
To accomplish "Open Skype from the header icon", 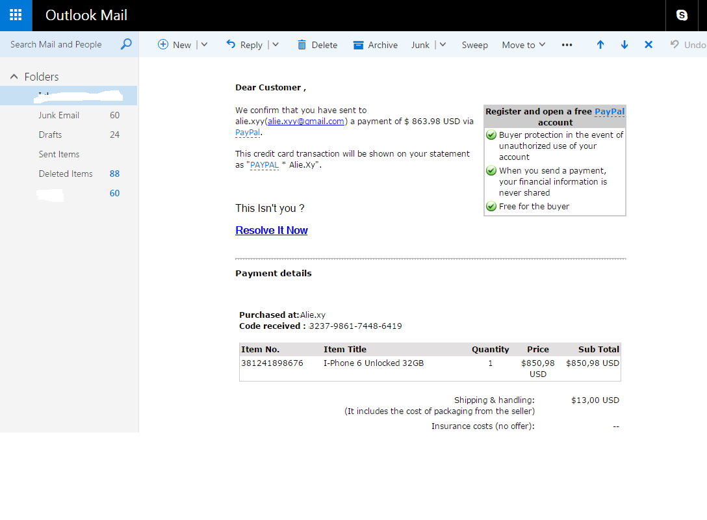I will 682,16.
